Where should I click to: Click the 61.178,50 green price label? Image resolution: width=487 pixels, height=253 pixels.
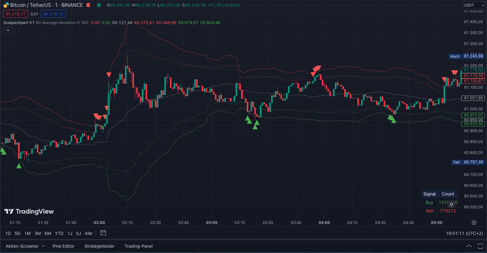(x=474, y=71)
